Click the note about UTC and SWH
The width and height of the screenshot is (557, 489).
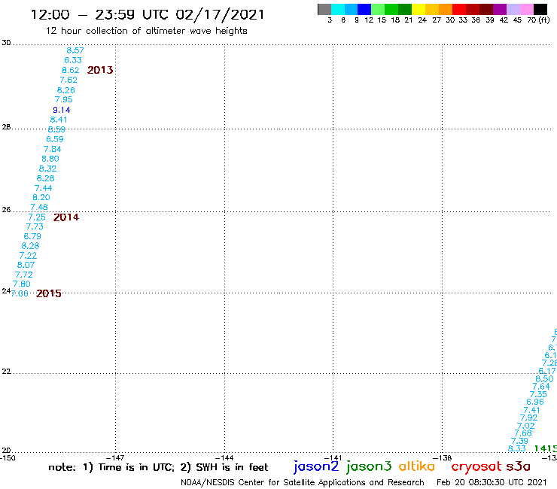click(158, 467)
